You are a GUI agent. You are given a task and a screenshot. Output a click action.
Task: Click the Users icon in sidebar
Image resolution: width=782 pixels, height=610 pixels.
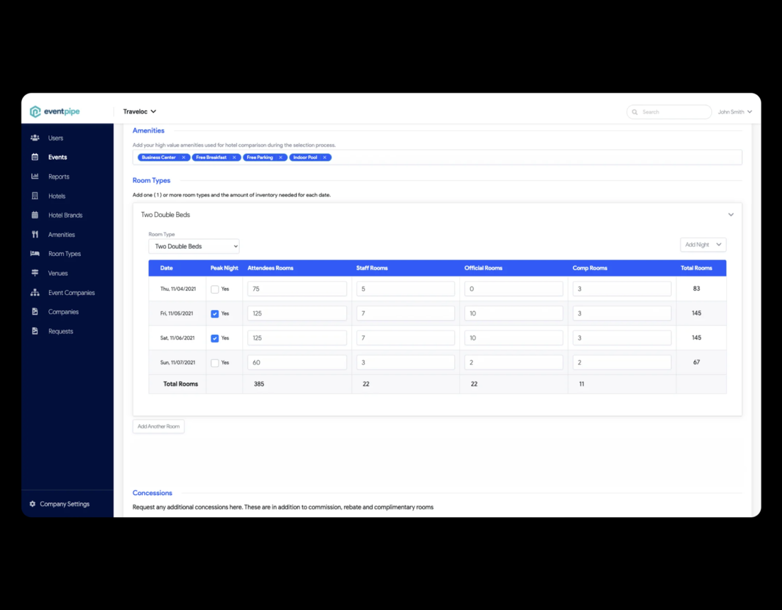coord(35,138)
